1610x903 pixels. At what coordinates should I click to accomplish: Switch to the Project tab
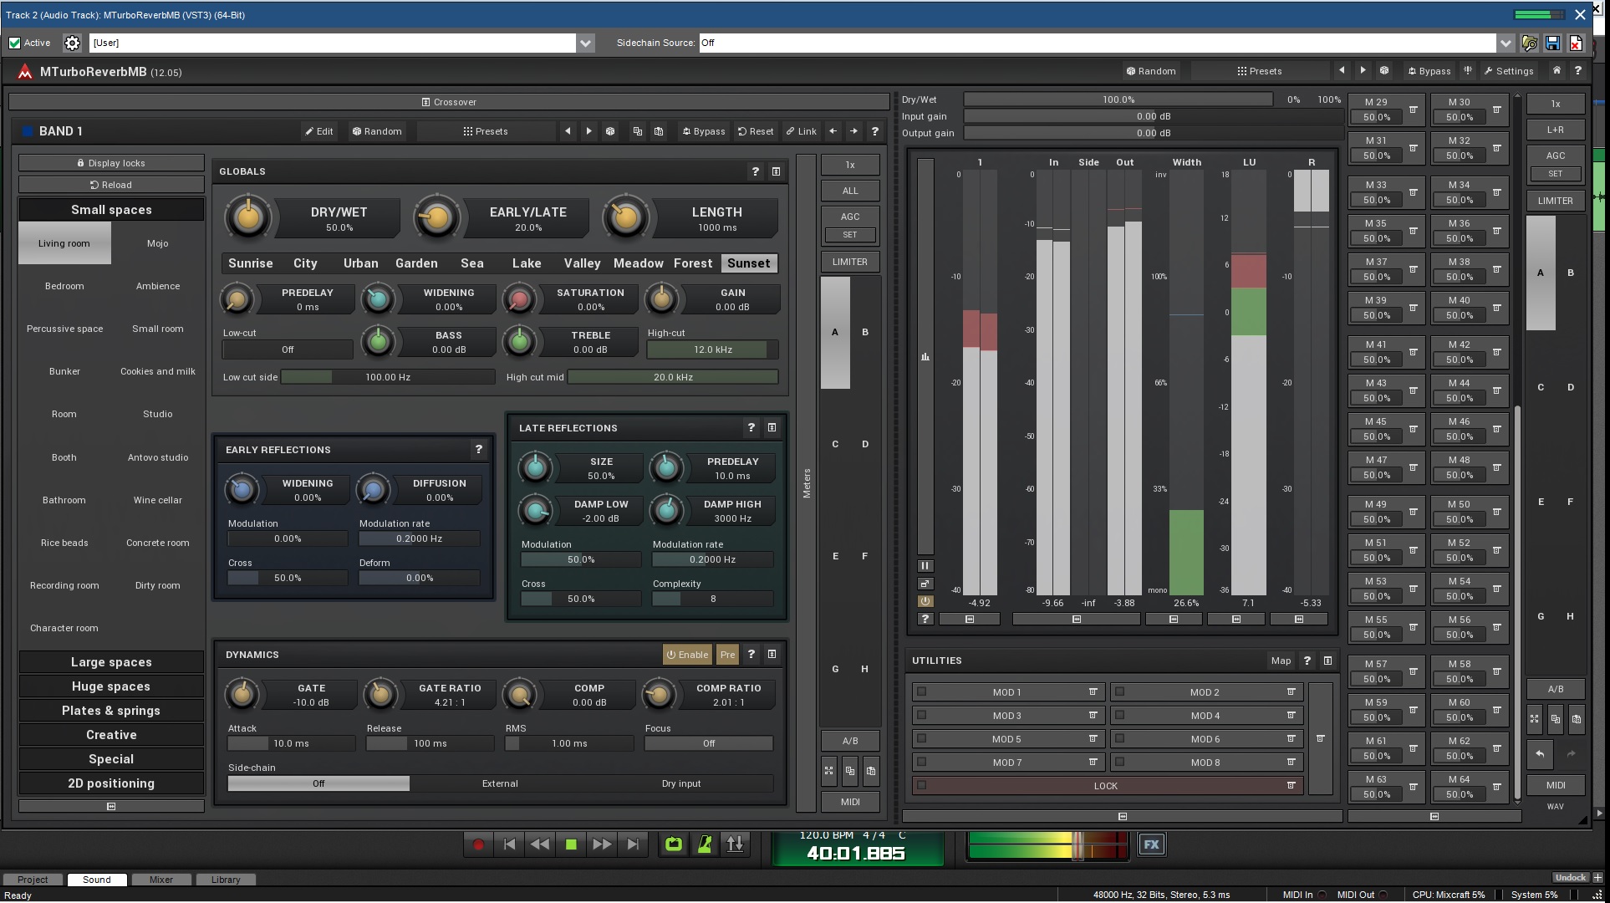point(33,880)
